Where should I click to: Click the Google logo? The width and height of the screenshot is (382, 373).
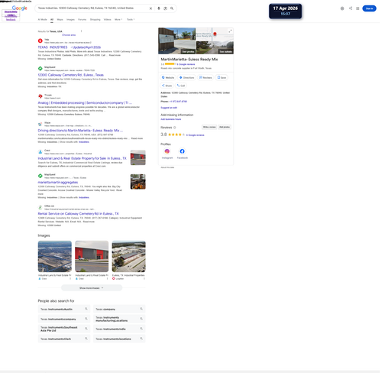coord(20,8)
